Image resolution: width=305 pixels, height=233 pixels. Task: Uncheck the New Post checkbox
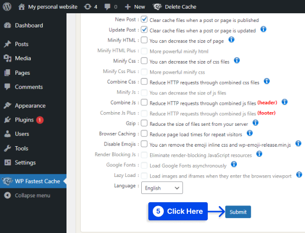pyautogui.click(x=144, y=19)
